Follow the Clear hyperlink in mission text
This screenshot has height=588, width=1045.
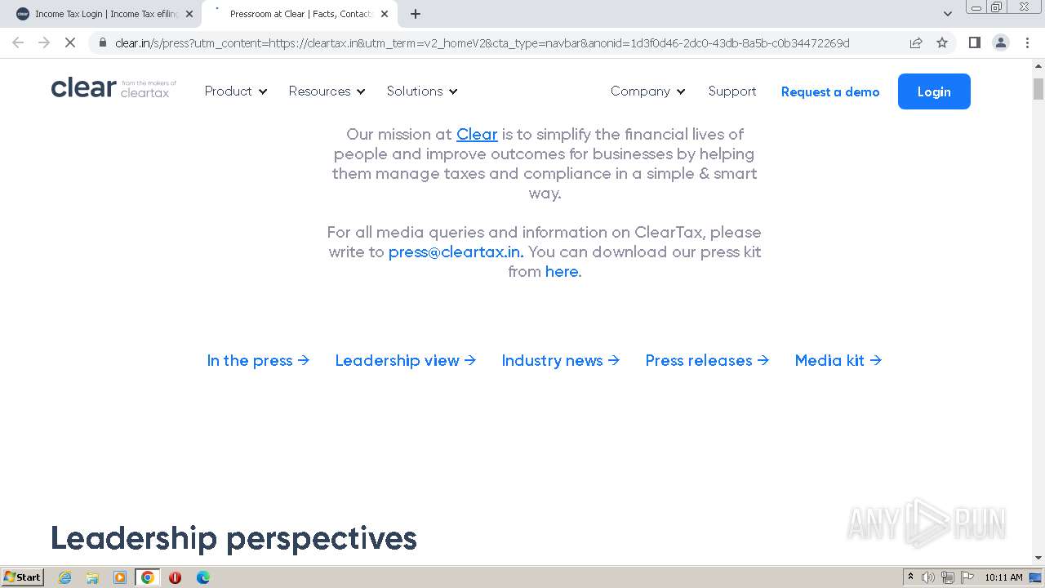tap(477, 134)
